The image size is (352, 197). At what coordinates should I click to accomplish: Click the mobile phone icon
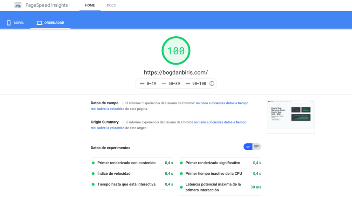tap(9, 23)
